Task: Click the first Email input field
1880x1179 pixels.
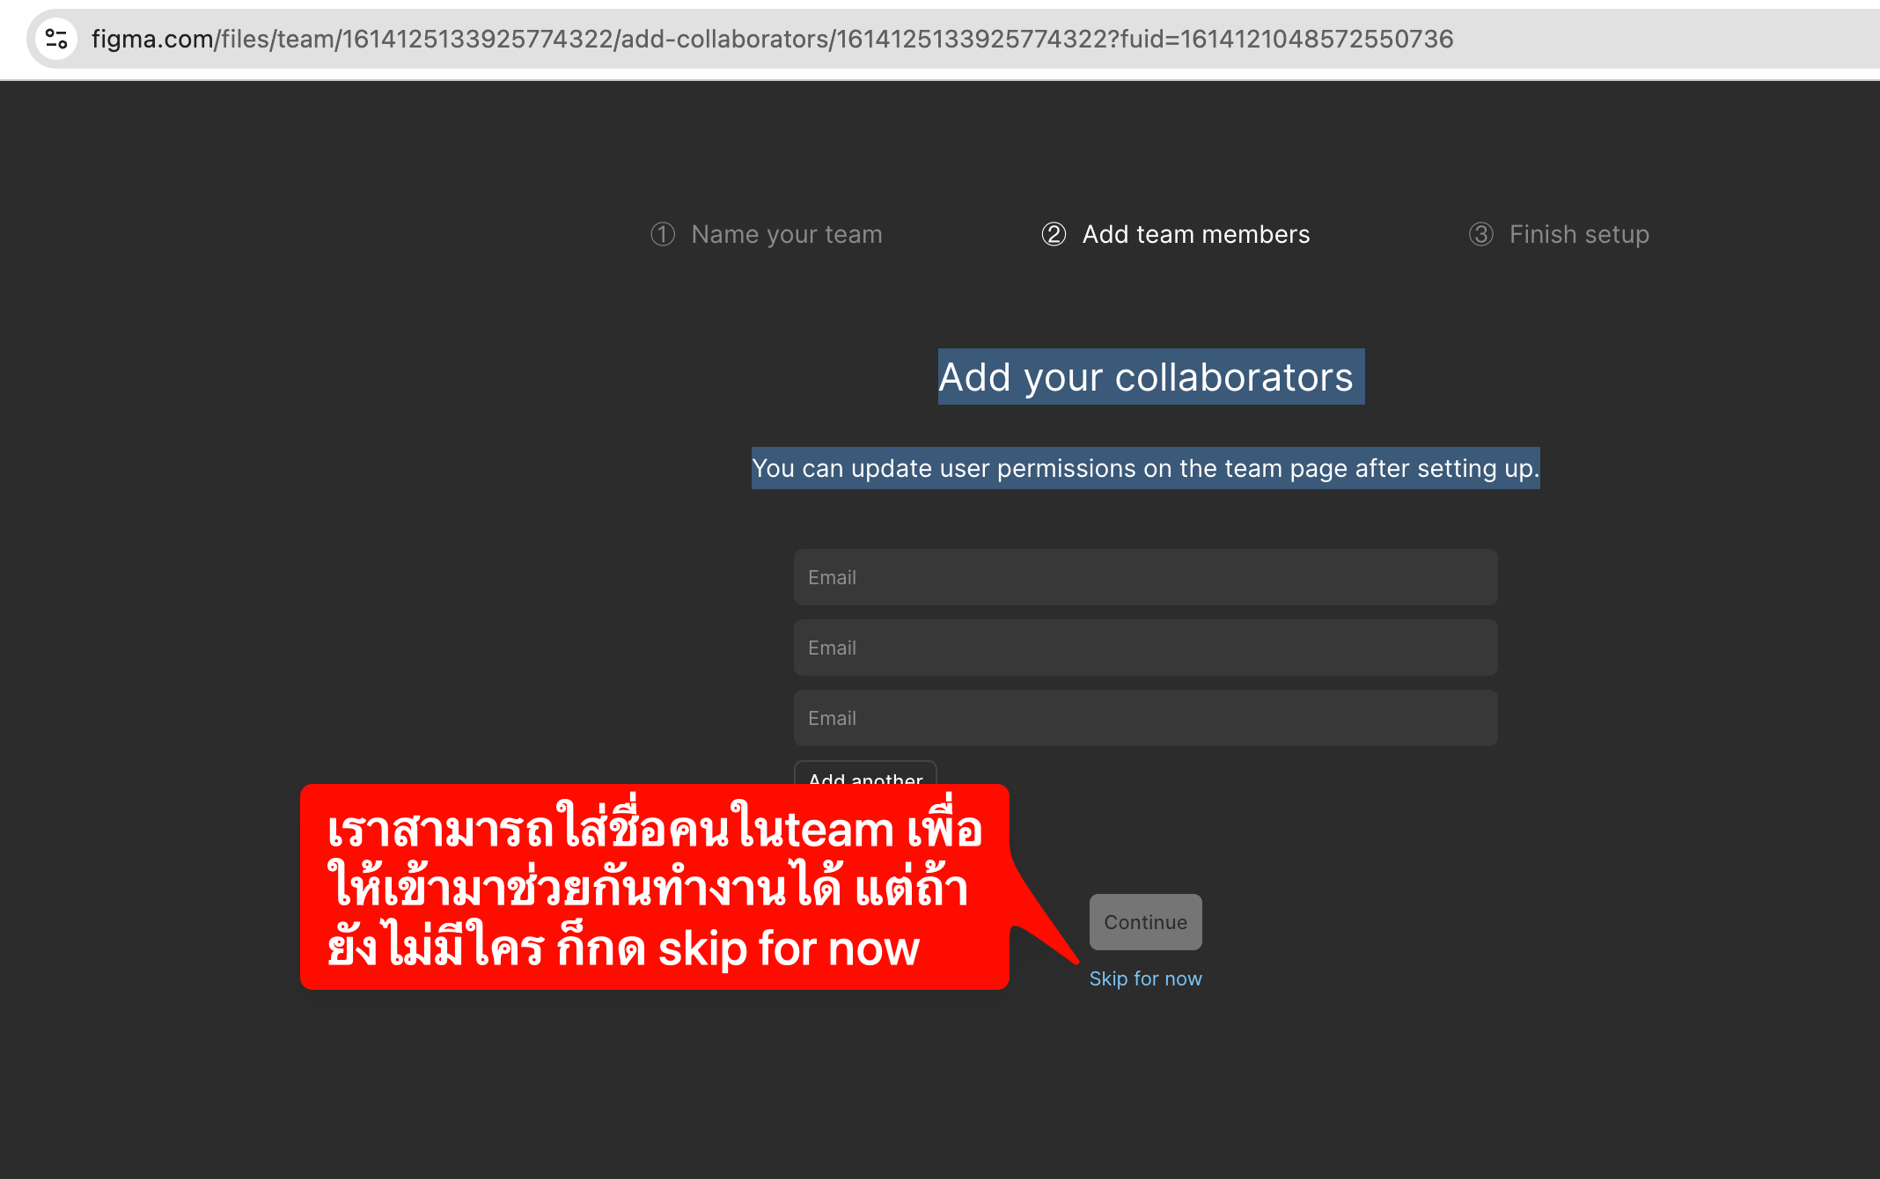Action: (x=1145, y=577)
